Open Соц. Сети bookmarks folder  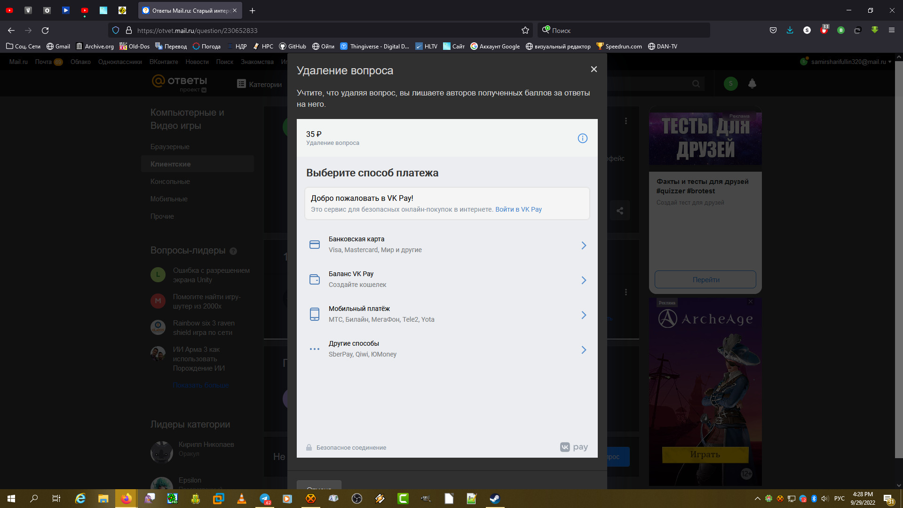pyautogui.click(x=23, y=46)
